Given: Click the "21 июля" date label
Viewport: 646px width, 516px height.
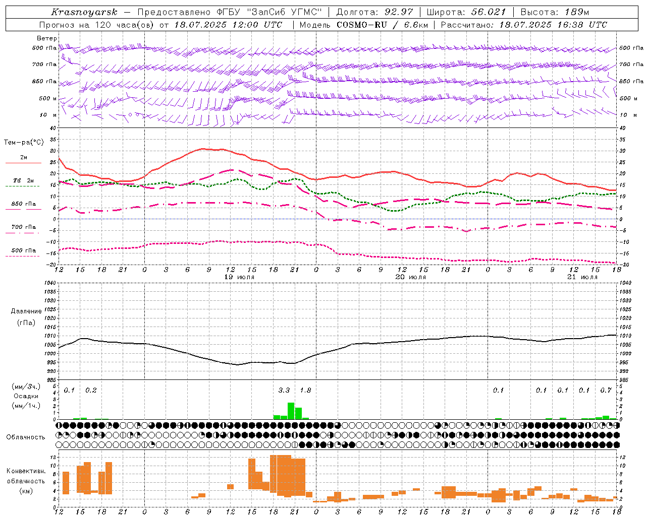Looking at the screenshot, I should pyautogui.click(x=582, y=277).
